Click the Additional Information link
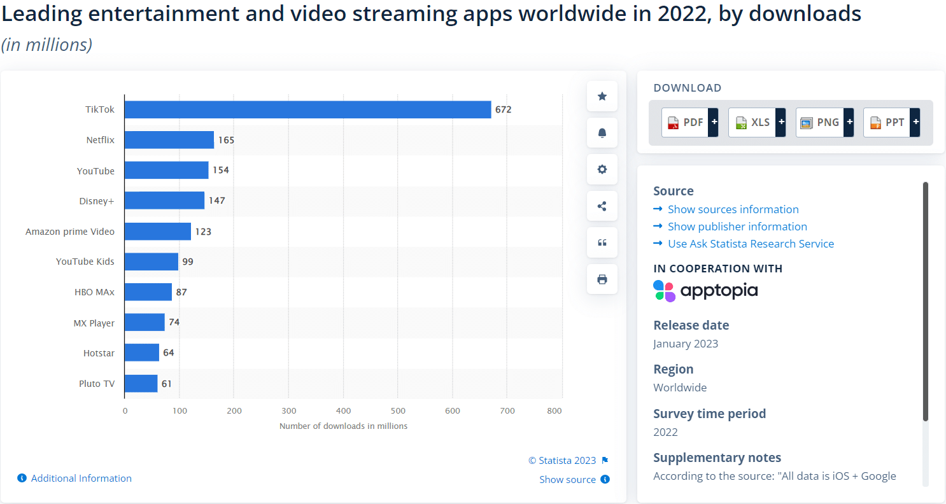 81,478
